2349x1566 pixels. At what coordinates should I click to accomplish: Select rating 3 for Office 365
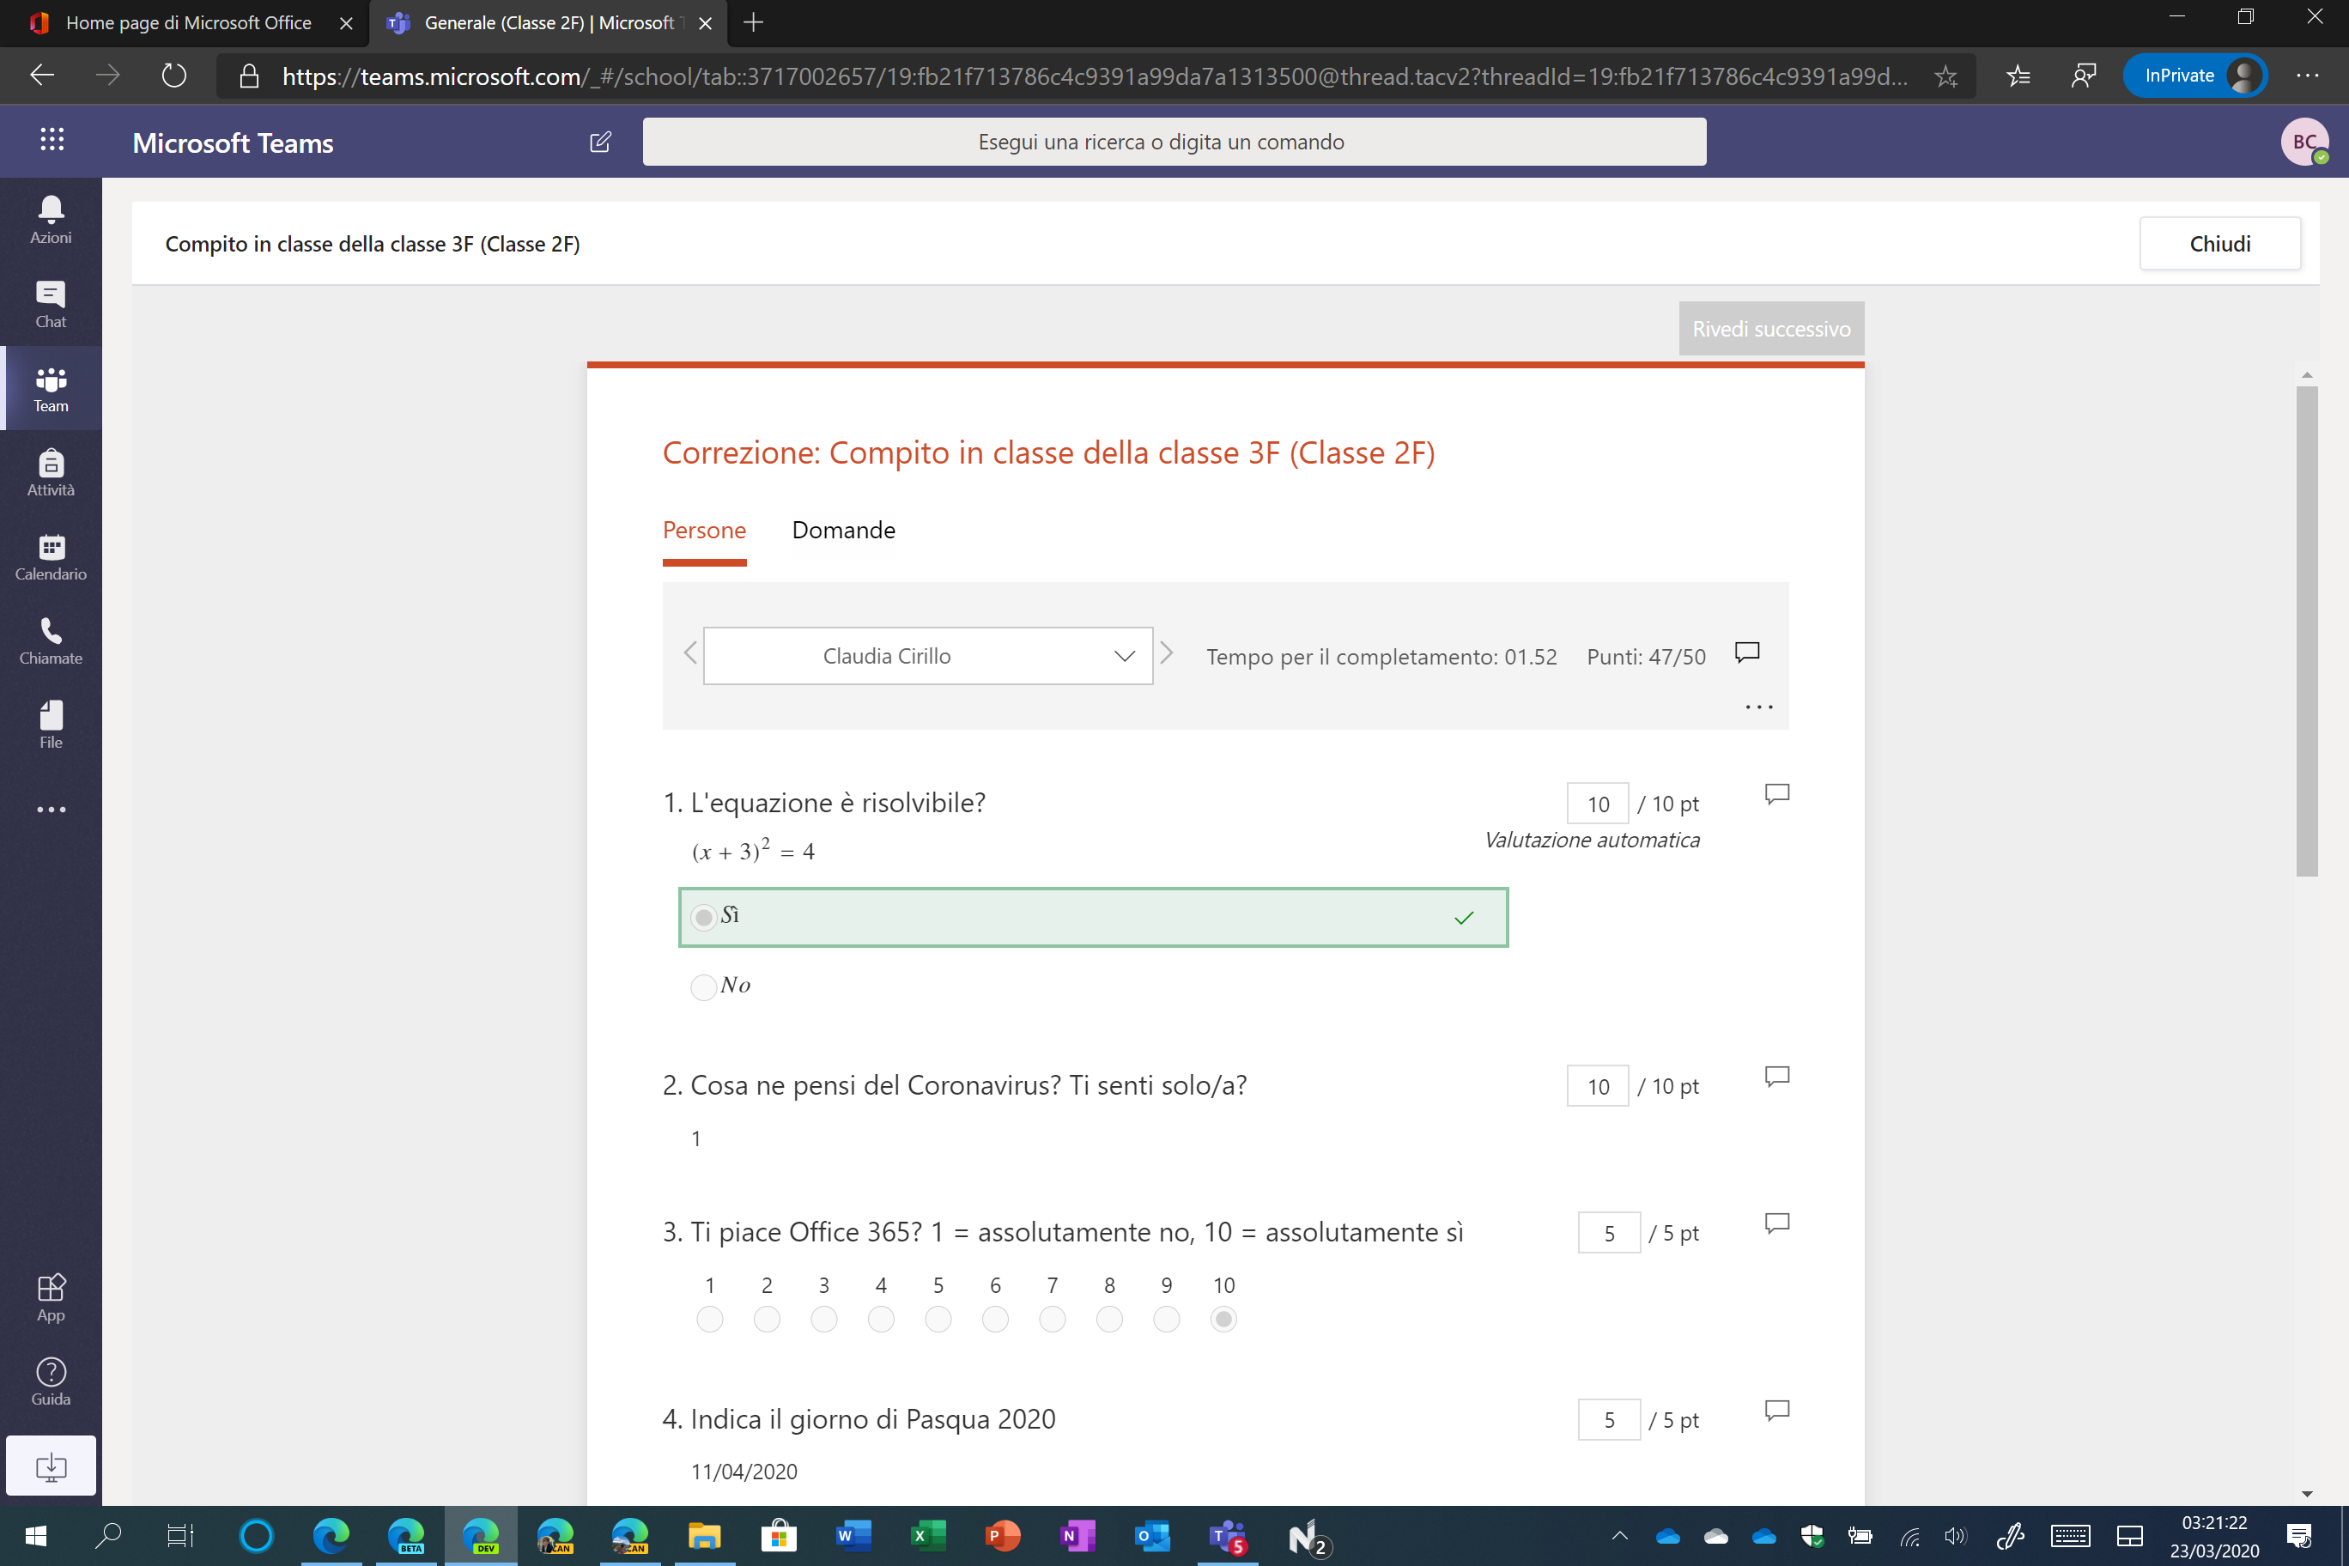click(x=824, y=1320)
